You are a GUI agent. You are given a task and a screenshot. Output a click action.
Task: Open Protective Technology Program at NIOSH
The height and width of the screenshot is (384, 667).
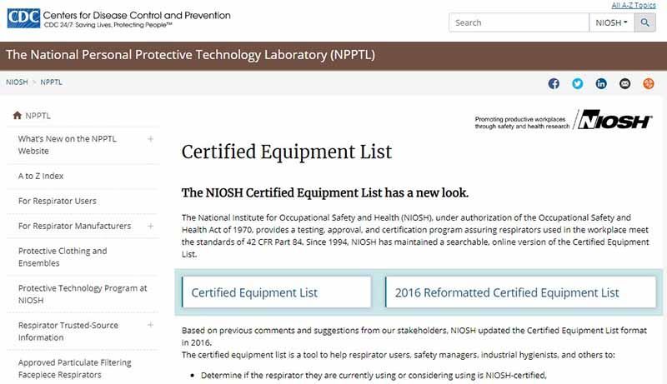tap(83, 294)
